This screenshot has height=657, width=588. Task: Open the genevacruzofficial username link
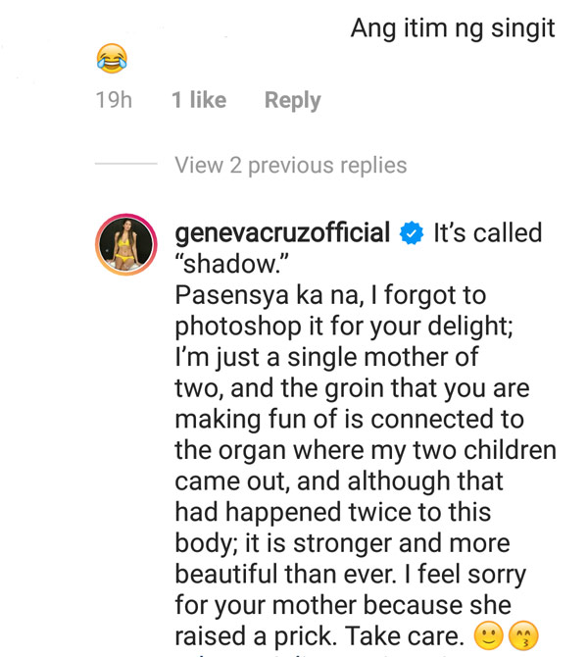point(282,233)
